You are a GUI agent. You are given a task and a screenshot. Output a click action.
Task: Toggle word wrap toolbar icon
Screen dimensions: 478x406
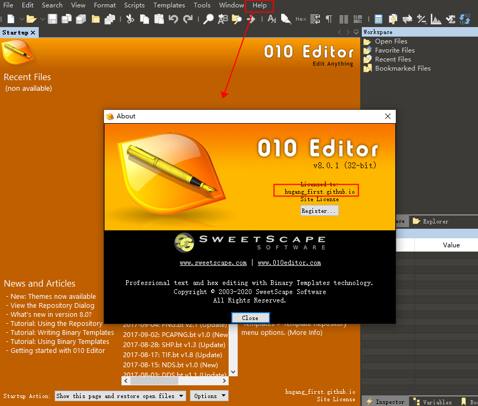(315, 19)
